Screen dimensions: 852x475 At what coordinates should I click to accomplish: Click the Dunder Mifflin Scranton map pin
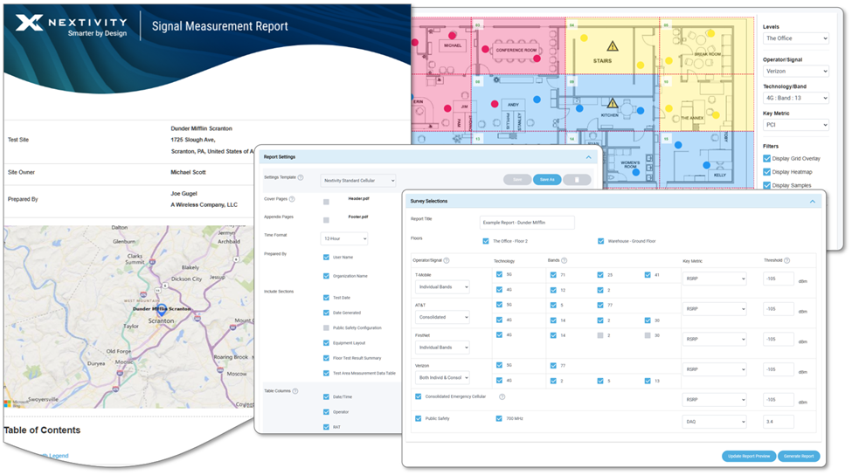pyautogui.click(x=161, y=310)
